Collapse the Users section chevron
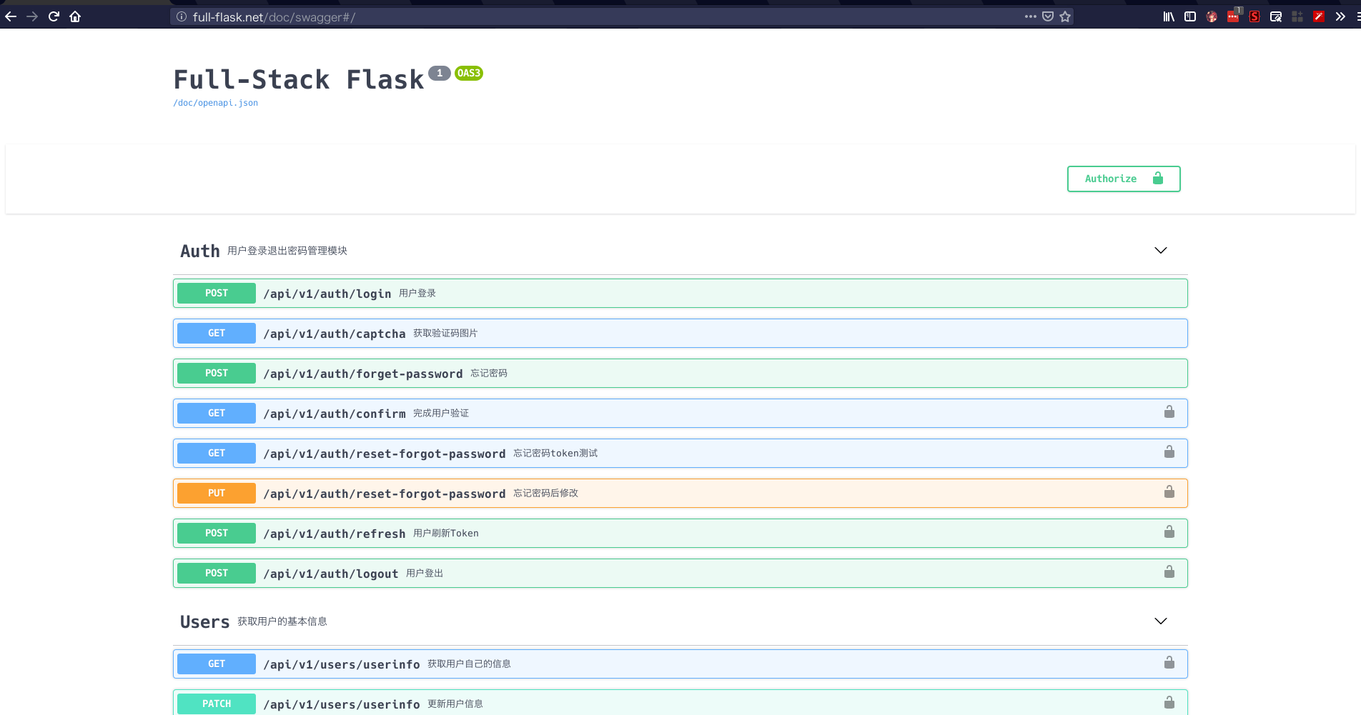Image resolution: width=1361 pixels, height=715 pixels. (x=1160, y=621)
